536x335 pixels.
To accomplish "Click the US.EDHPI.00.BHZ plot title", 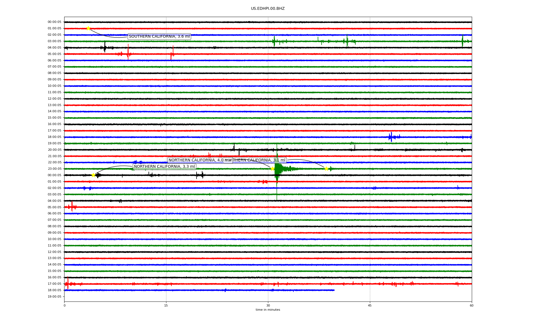I will [268, 9].
